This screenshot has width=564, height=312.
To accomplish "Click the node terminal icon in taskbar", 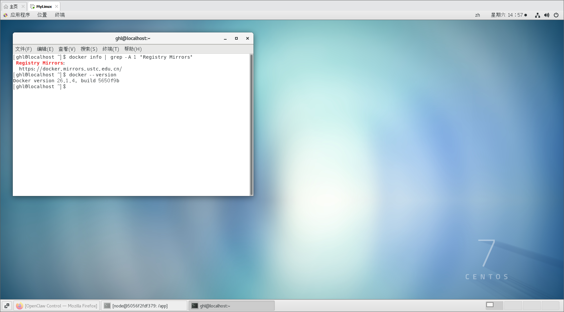I will (x=107, y=306).
